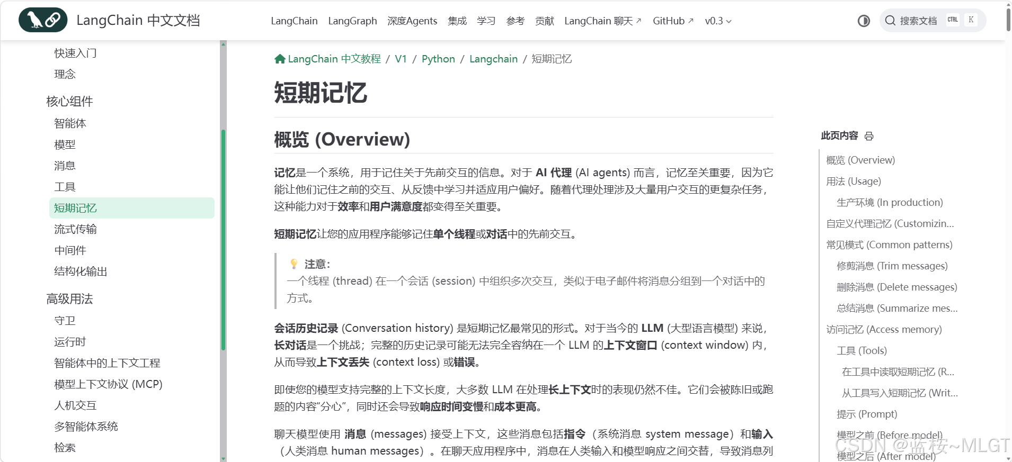This screenshot has width=1012, height=462.
Task: Jump to 生产环境 (In production) section
Action: (890, 202)
